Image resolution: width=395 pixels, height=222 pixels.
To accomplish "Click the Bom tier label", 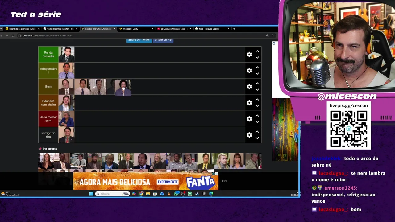I will [48, 87].
